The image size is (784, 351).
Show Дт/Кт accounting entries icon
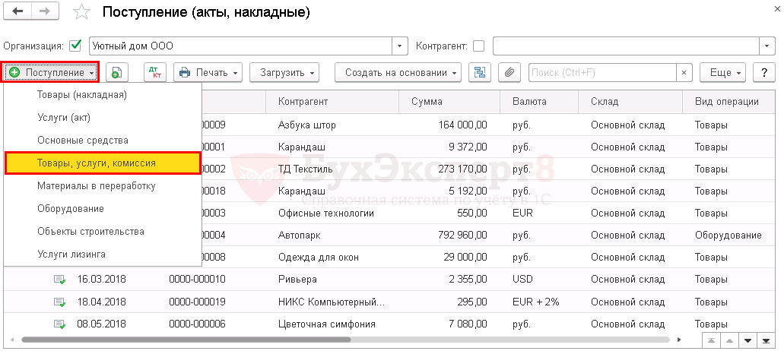click(155, 73)
